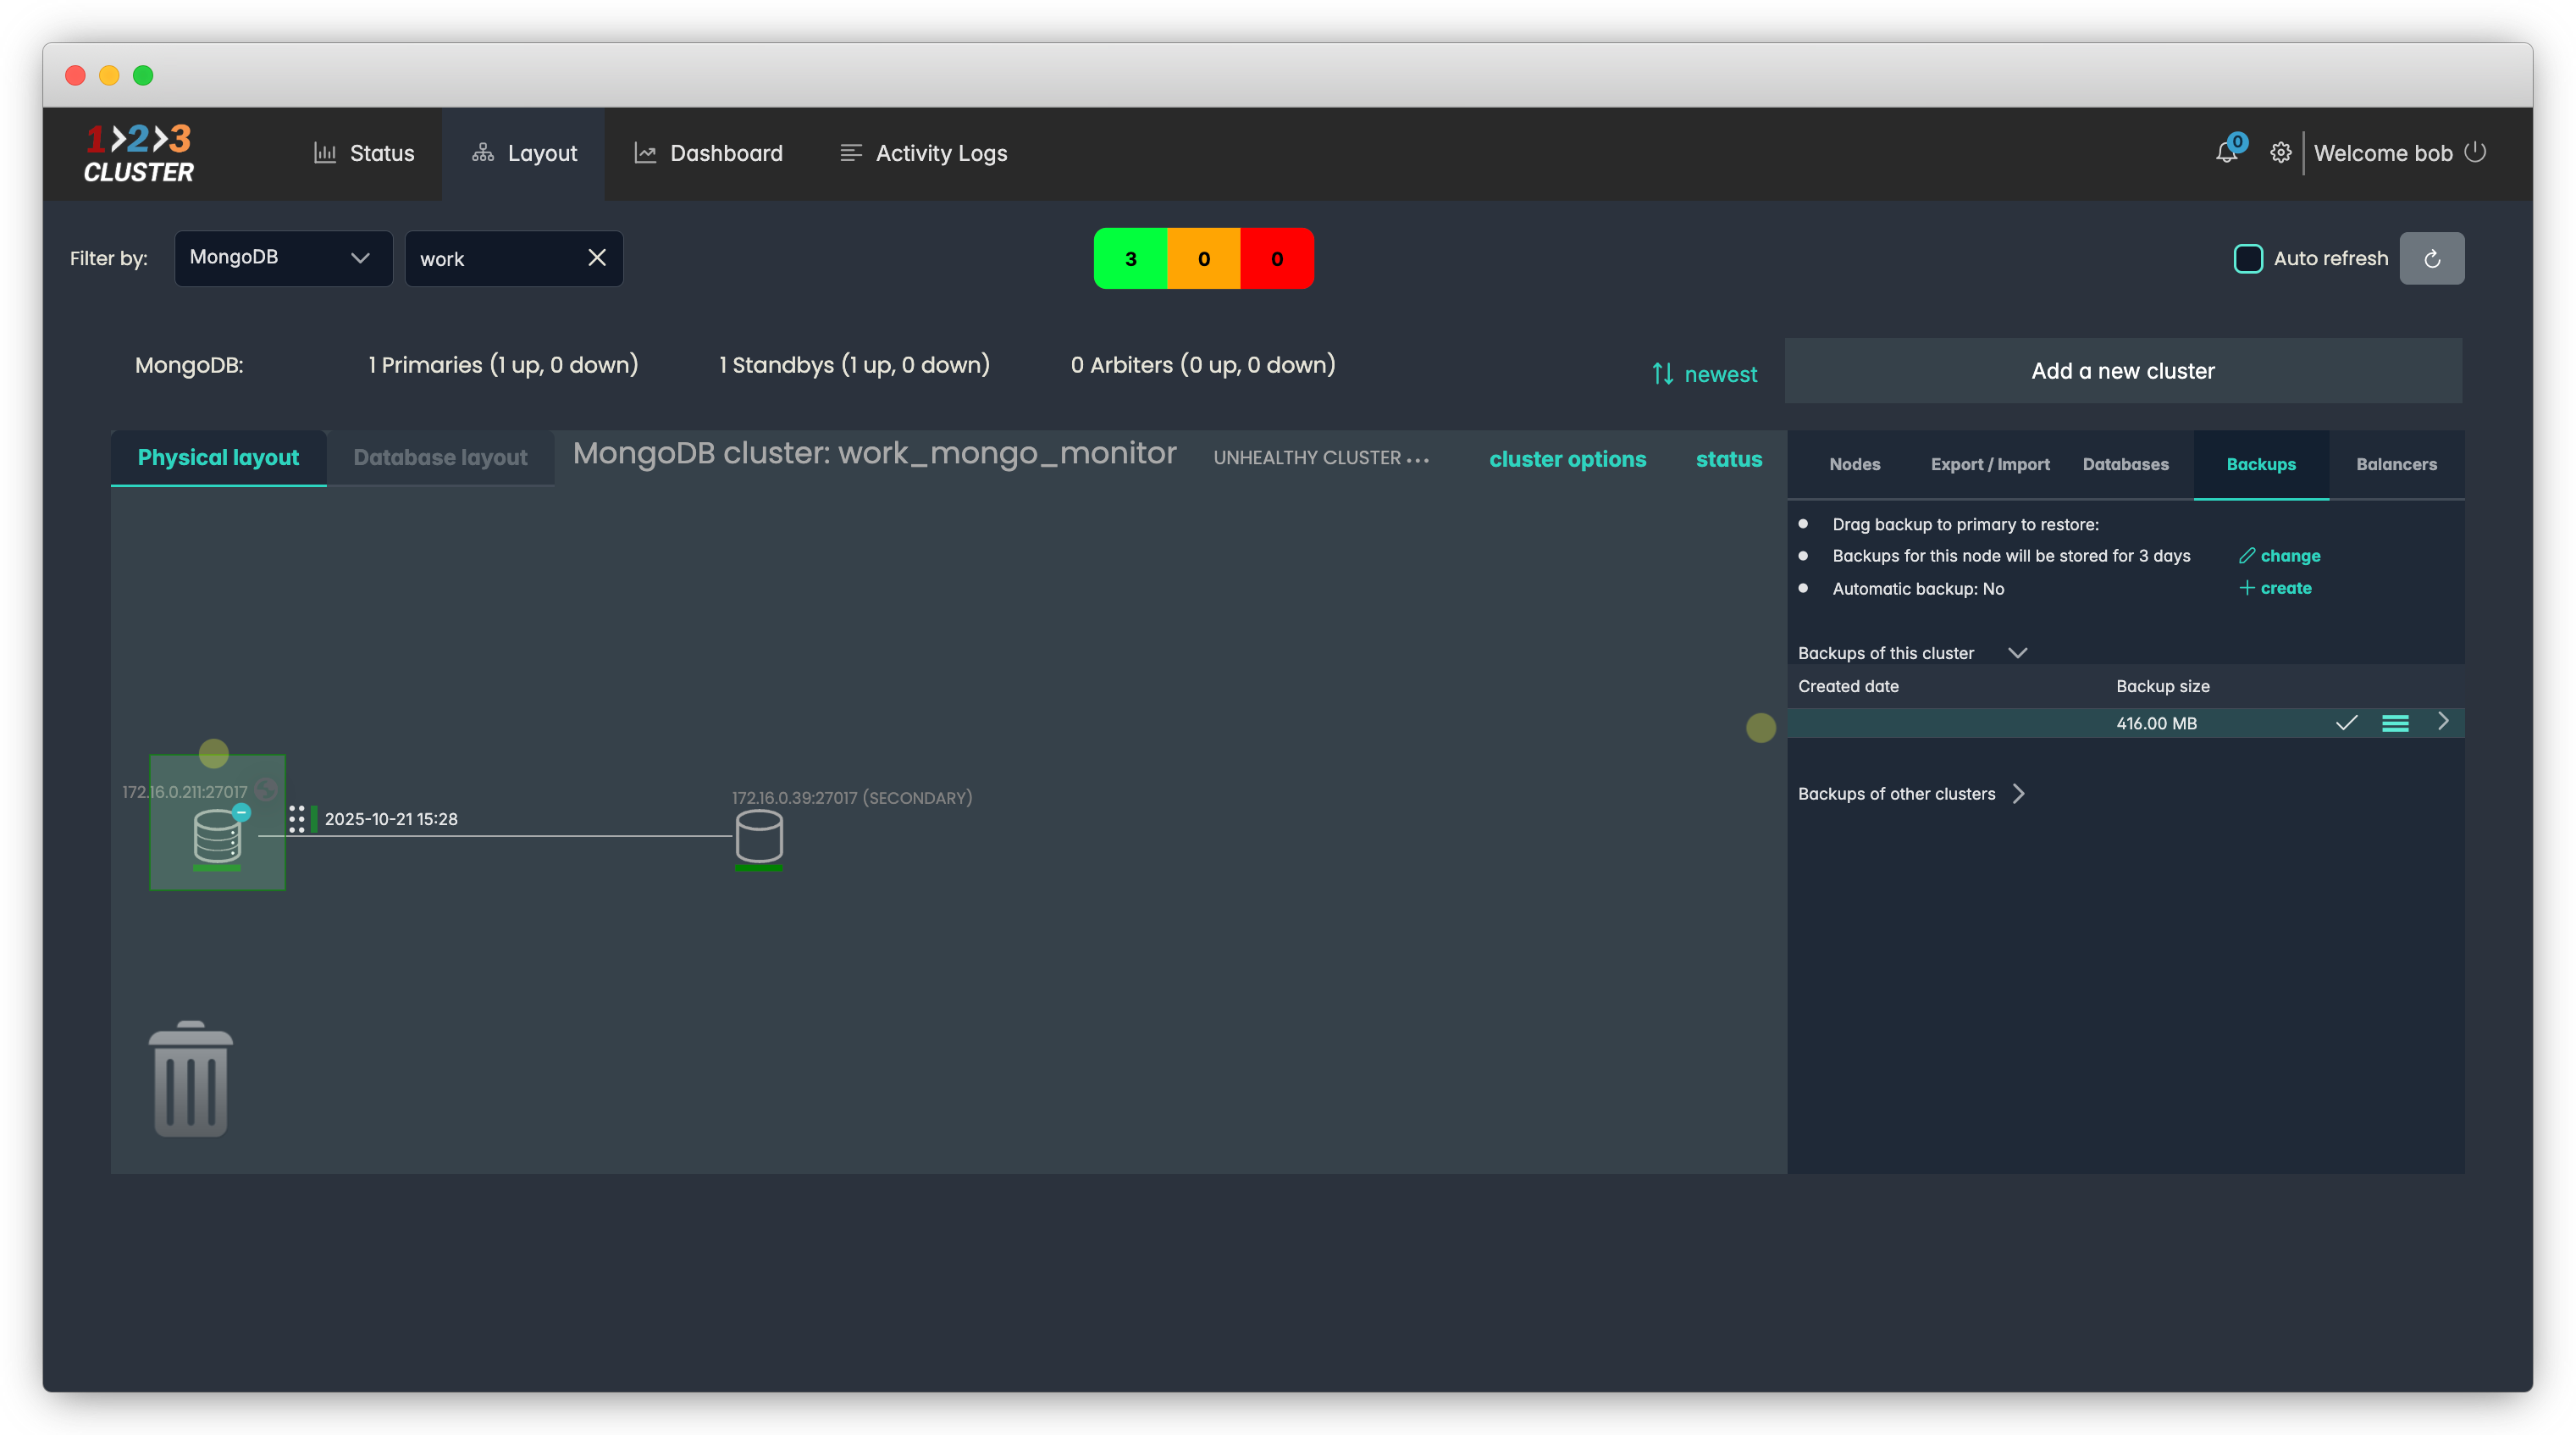The height and width of the screenshot is (1435, 2576).
Task: Expand Backups of other clusters
Action: pos(2018,794)
